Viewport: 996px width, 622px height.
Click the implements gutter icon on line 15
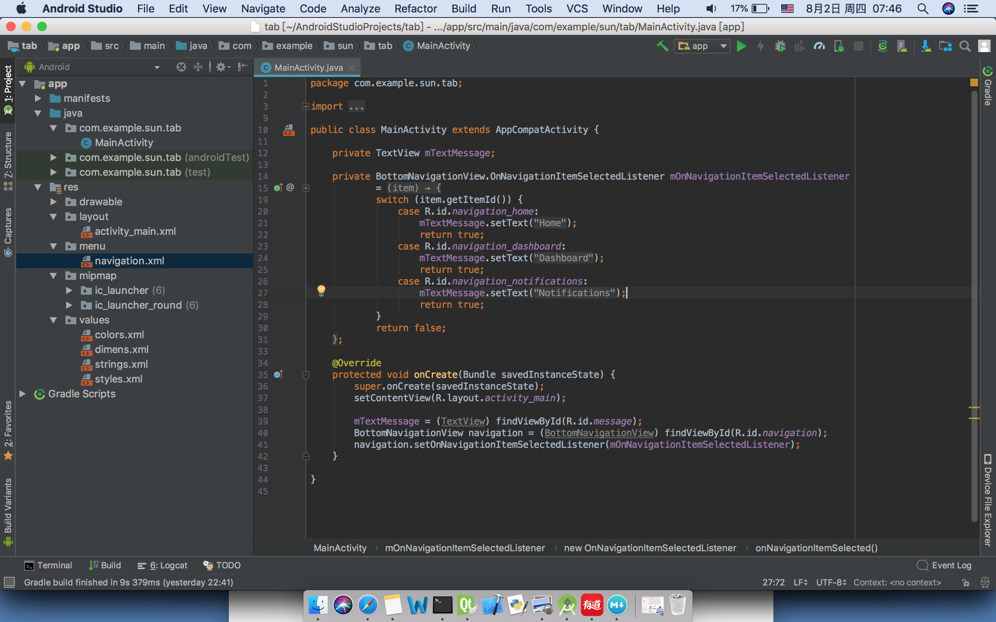[x=279, y=188]
